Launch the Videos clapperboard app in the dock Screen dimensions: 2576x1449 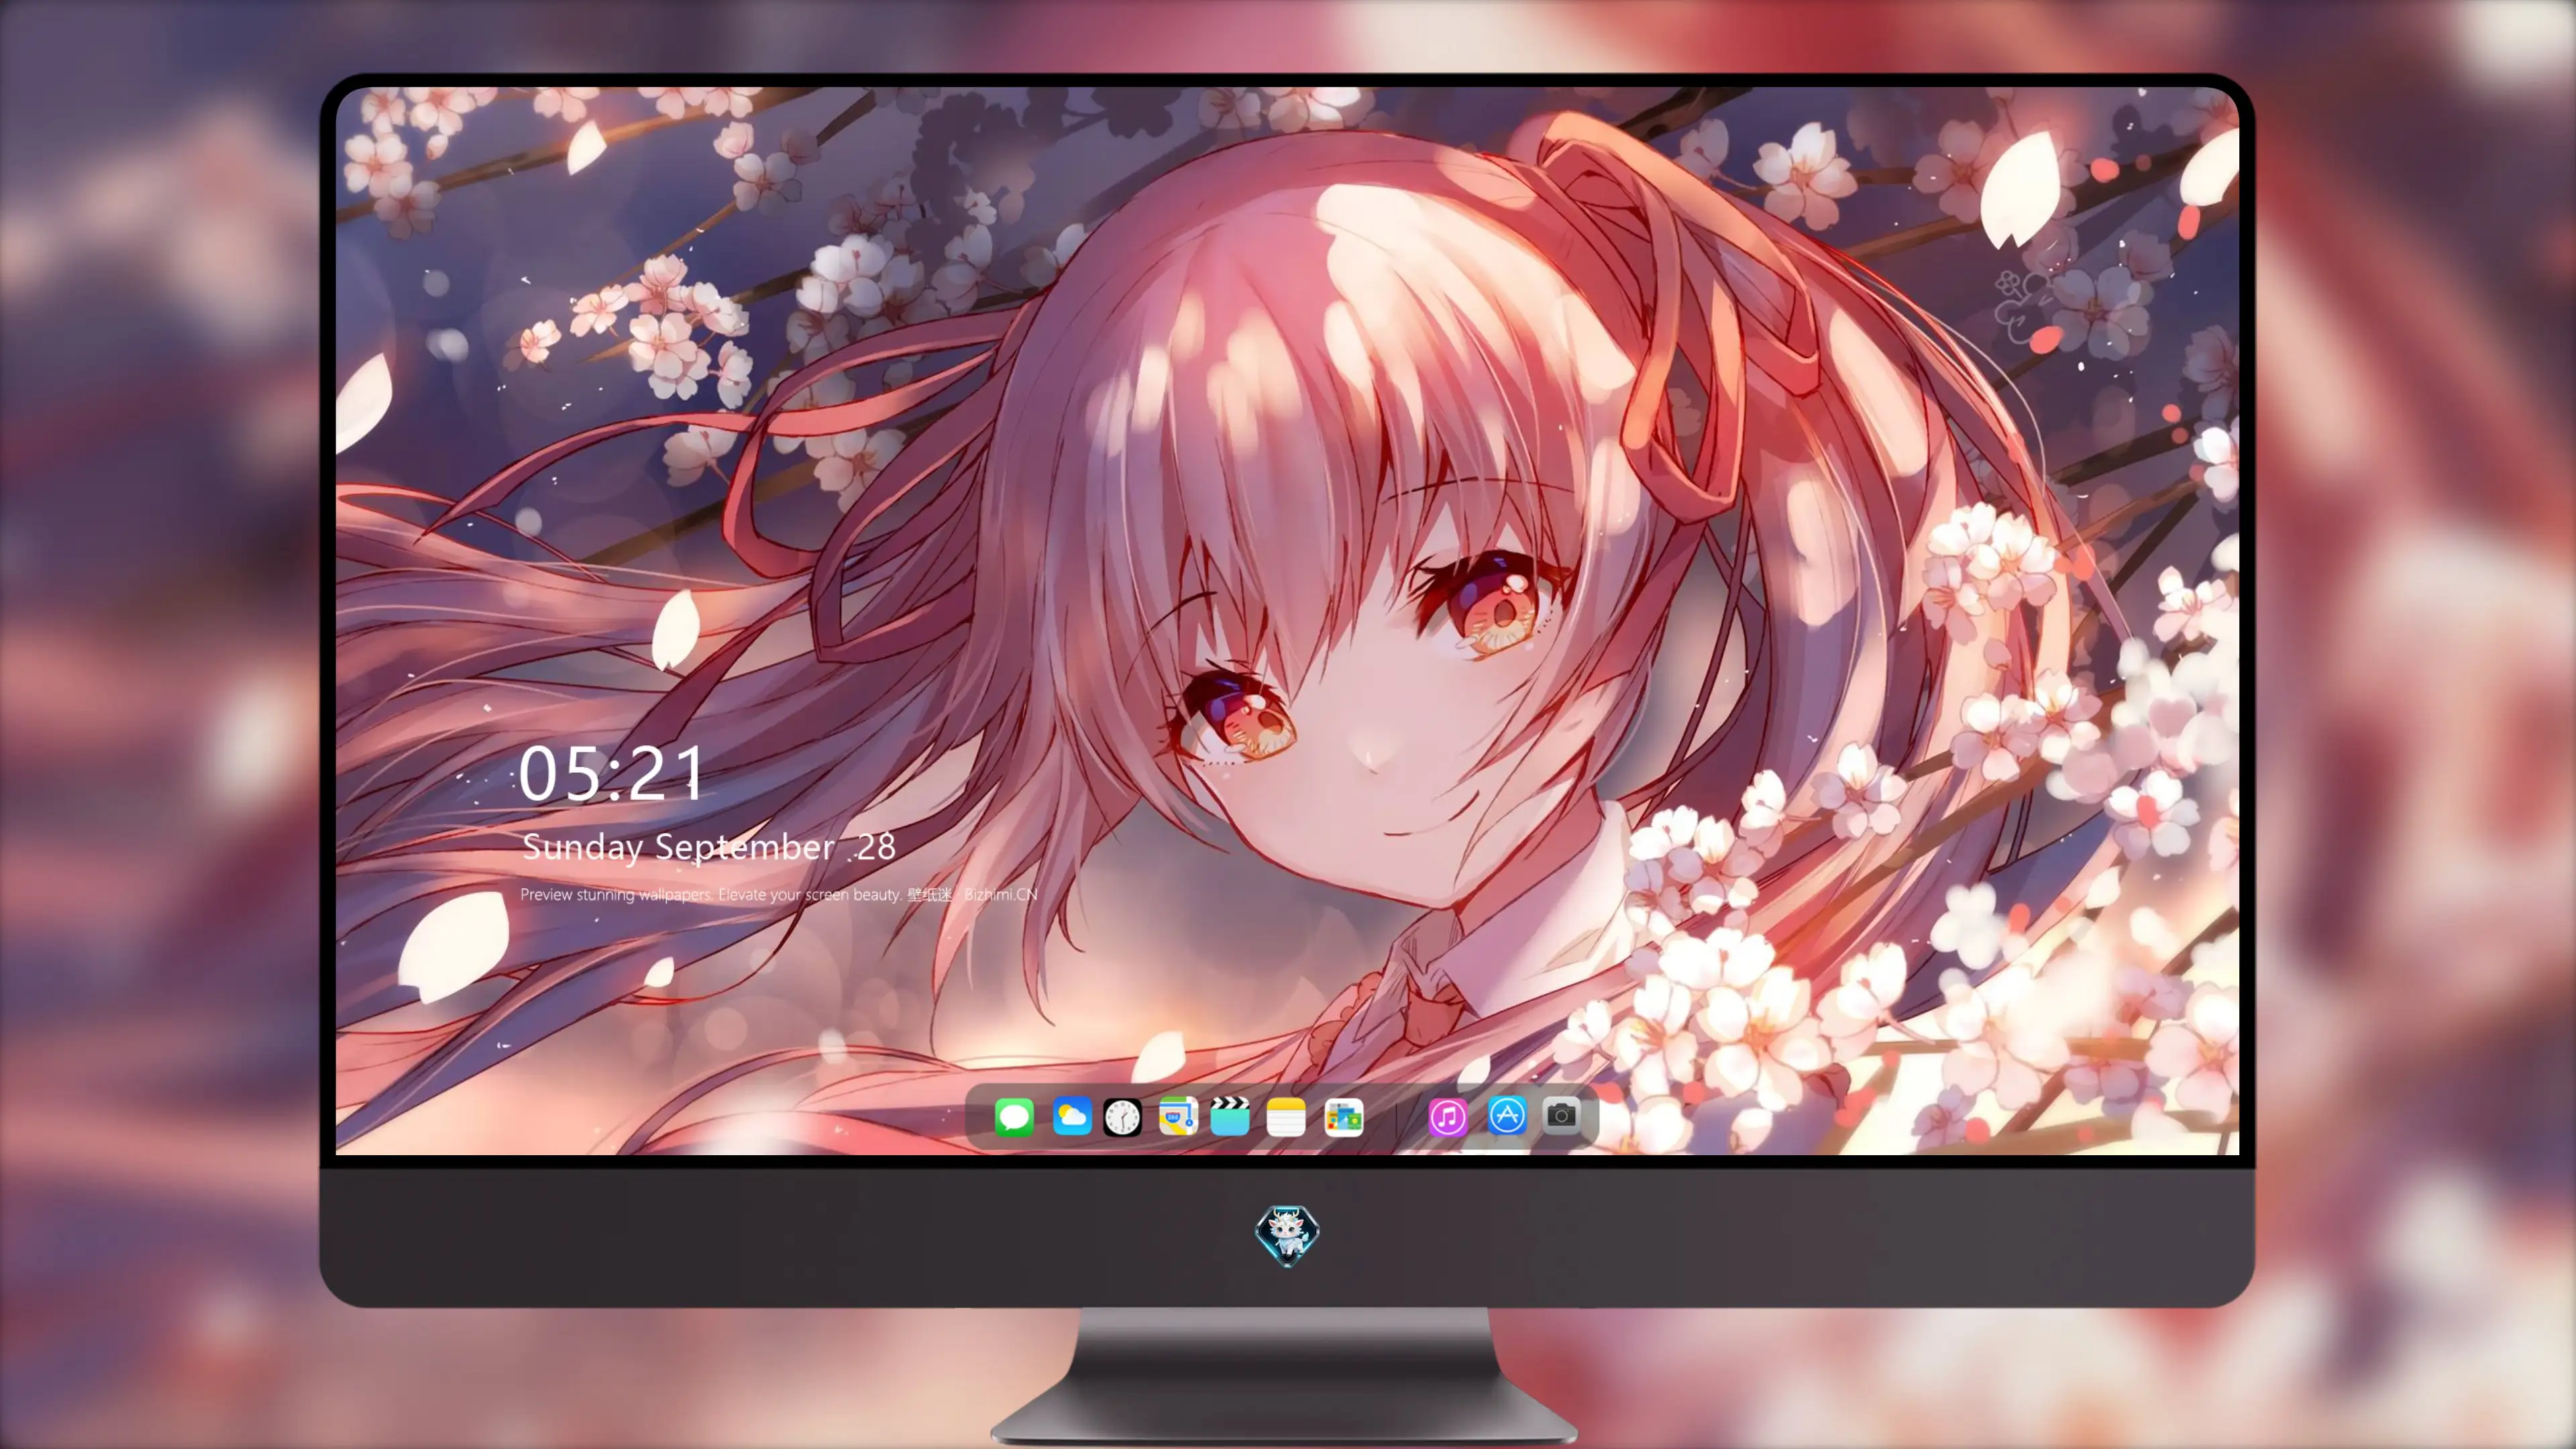[1230, 1116]
